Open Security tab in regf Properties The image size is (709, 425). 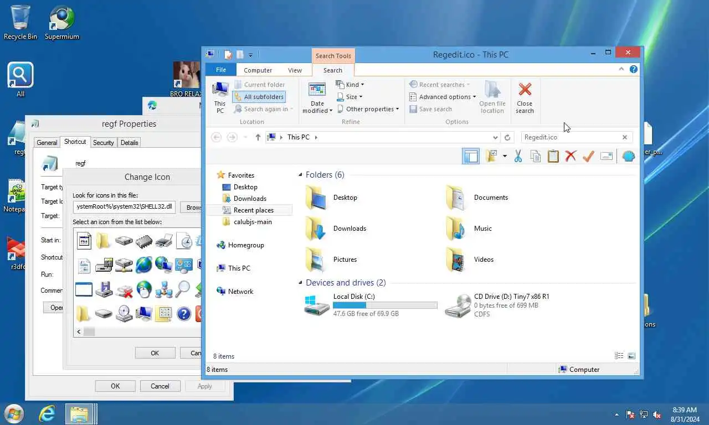(103, 143)
